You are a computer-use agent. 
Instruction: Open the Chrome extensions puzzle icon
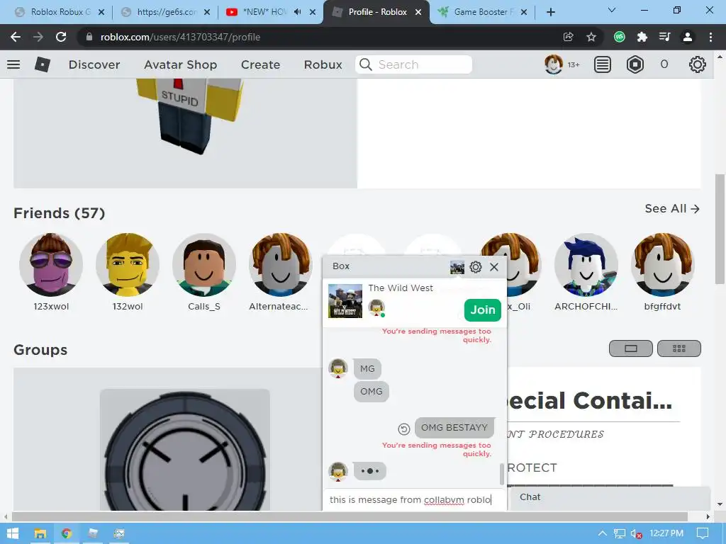tap(642, 37)
